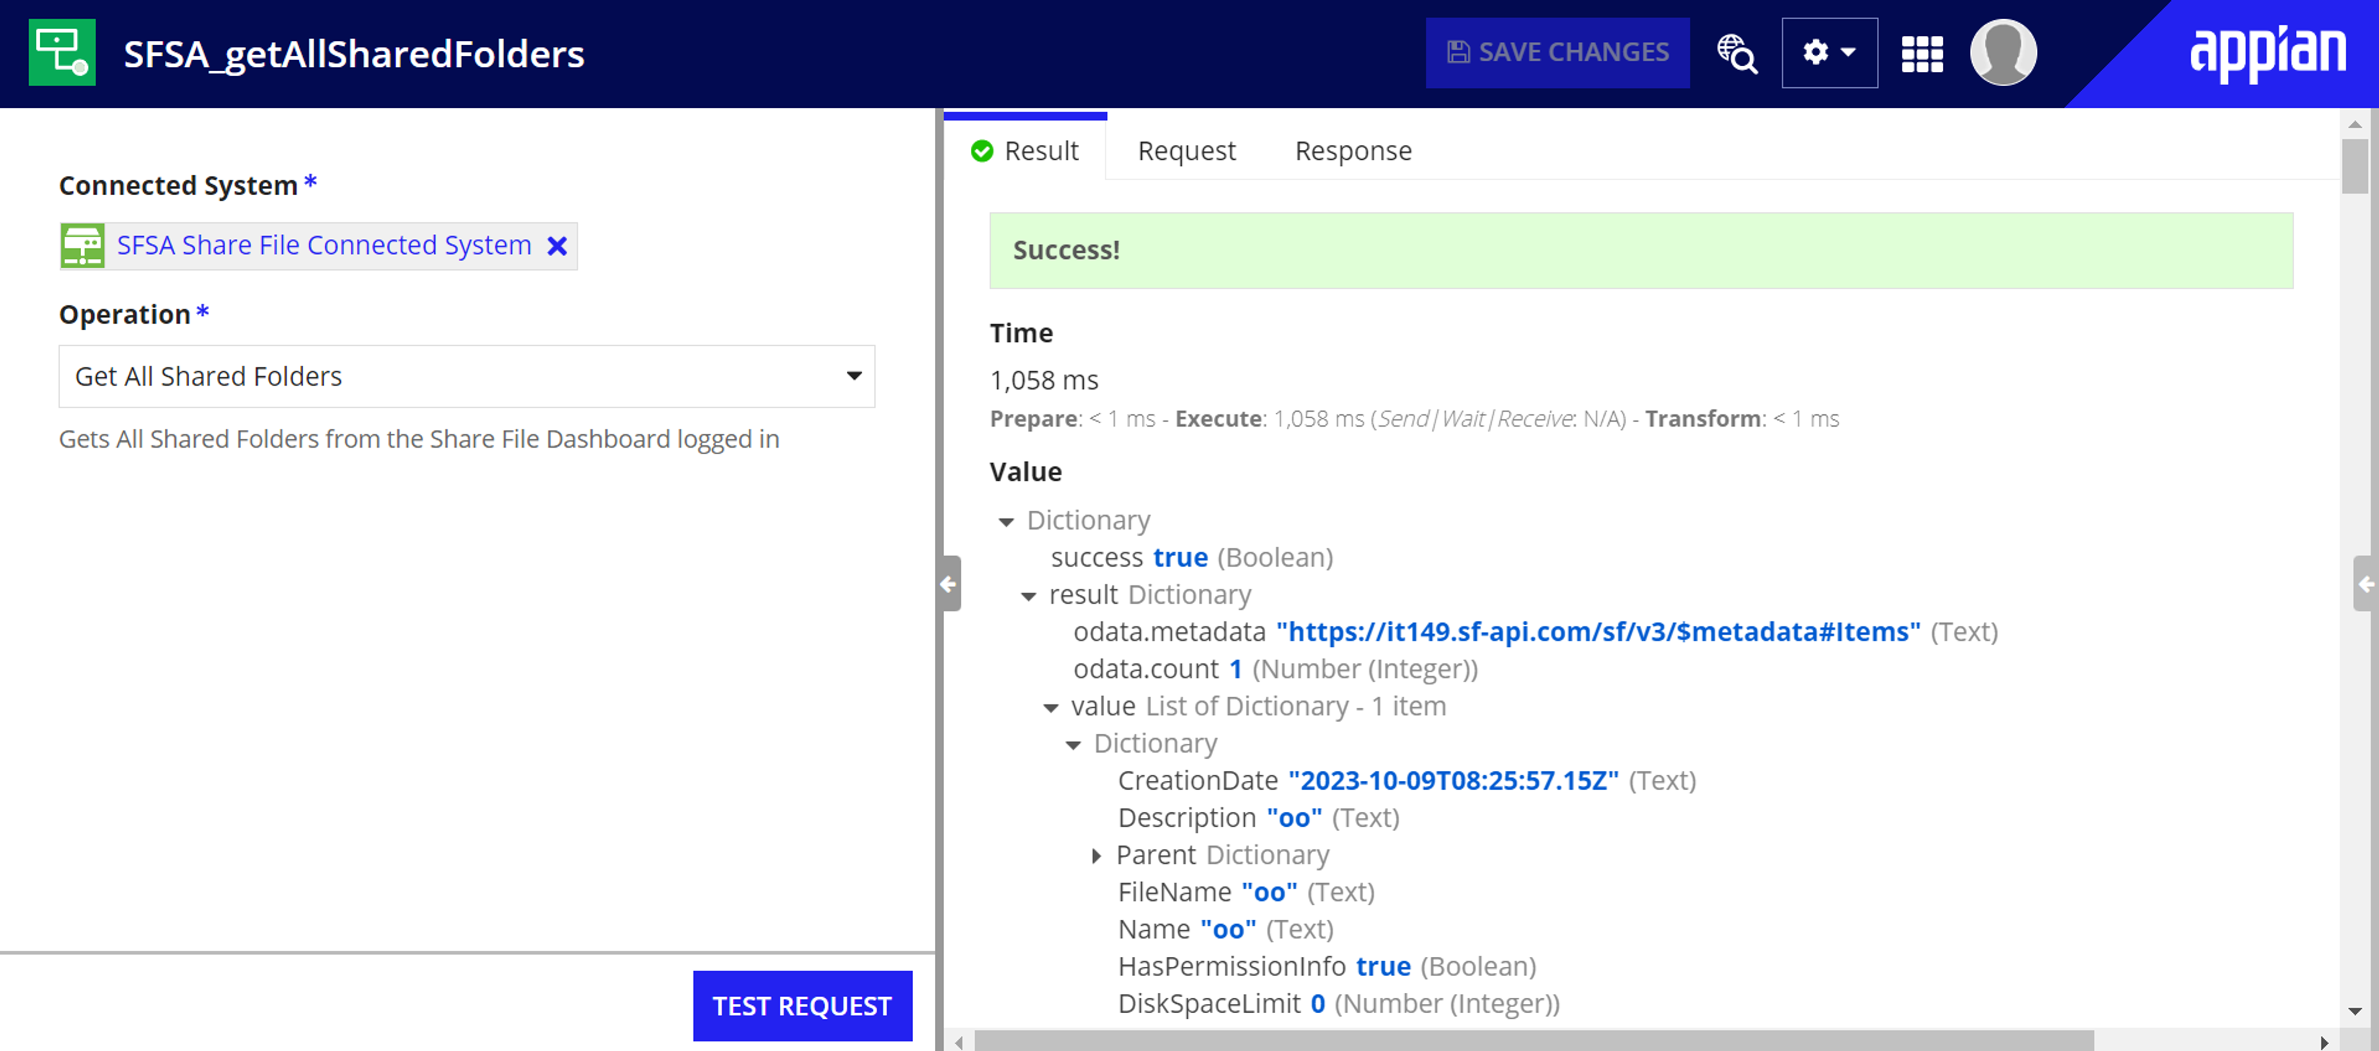Collapse the result Dictionary node
This screenshot has width=2379, height=1051.
[1028, 596]
